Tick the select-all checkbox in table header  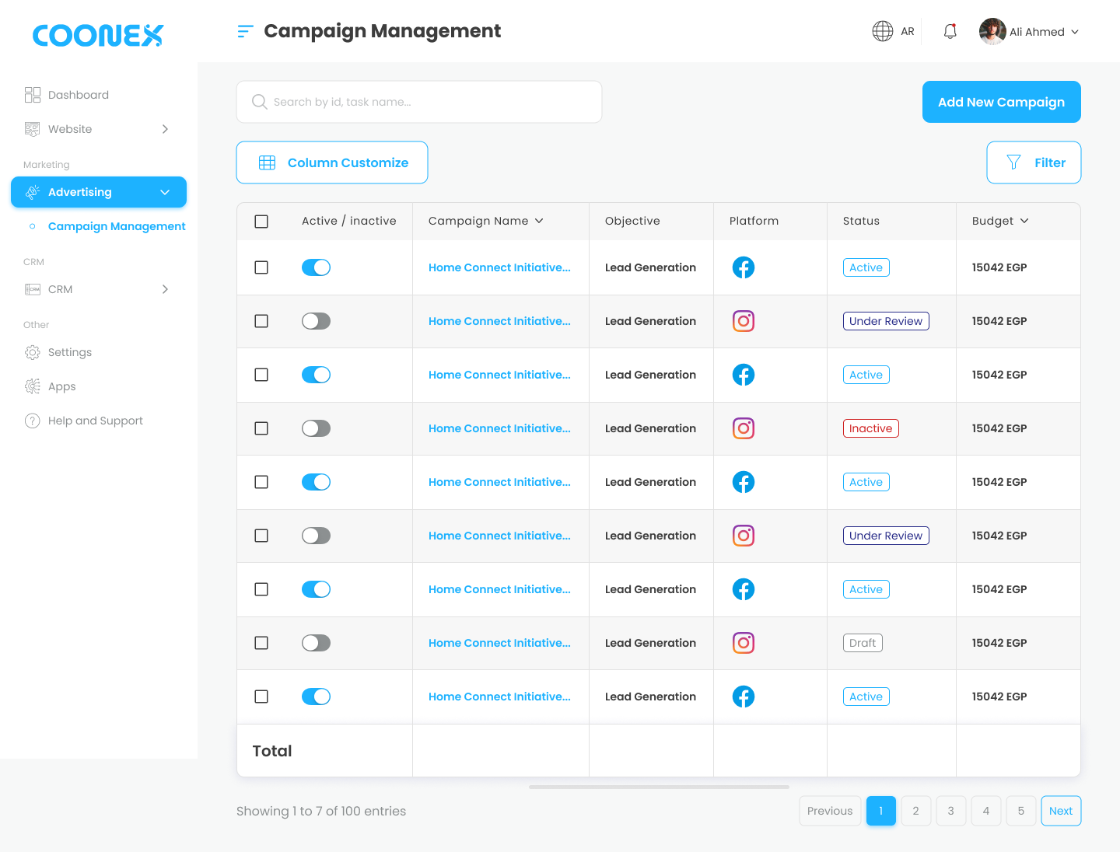[x=261, y=222]
